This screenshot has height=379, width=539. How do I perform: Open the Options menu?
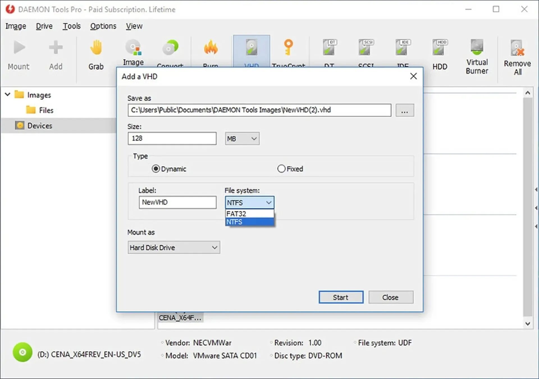(103, 26)
